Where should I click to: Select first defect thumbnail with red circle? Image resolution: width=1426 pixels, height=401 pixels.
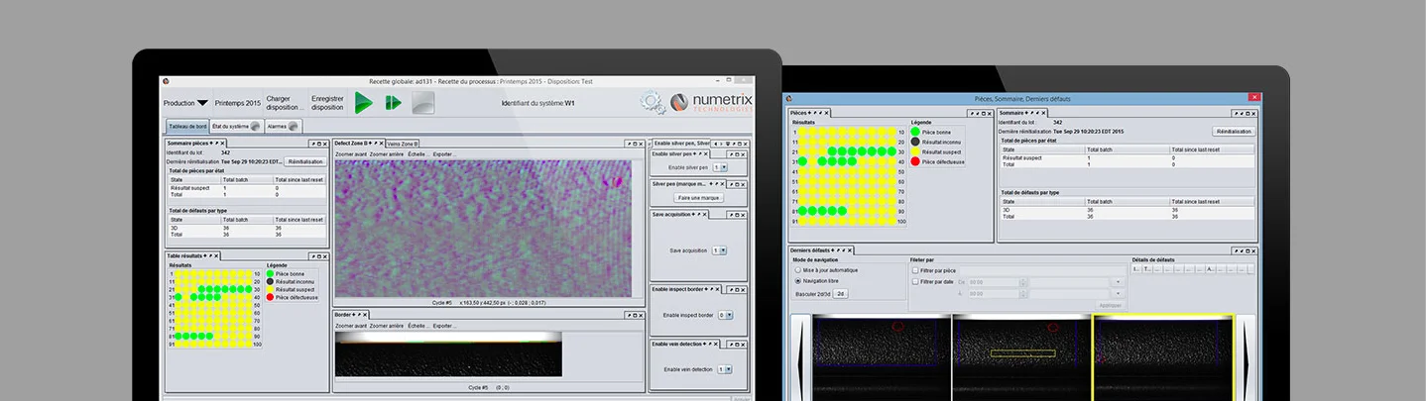[x=882, y=357]
